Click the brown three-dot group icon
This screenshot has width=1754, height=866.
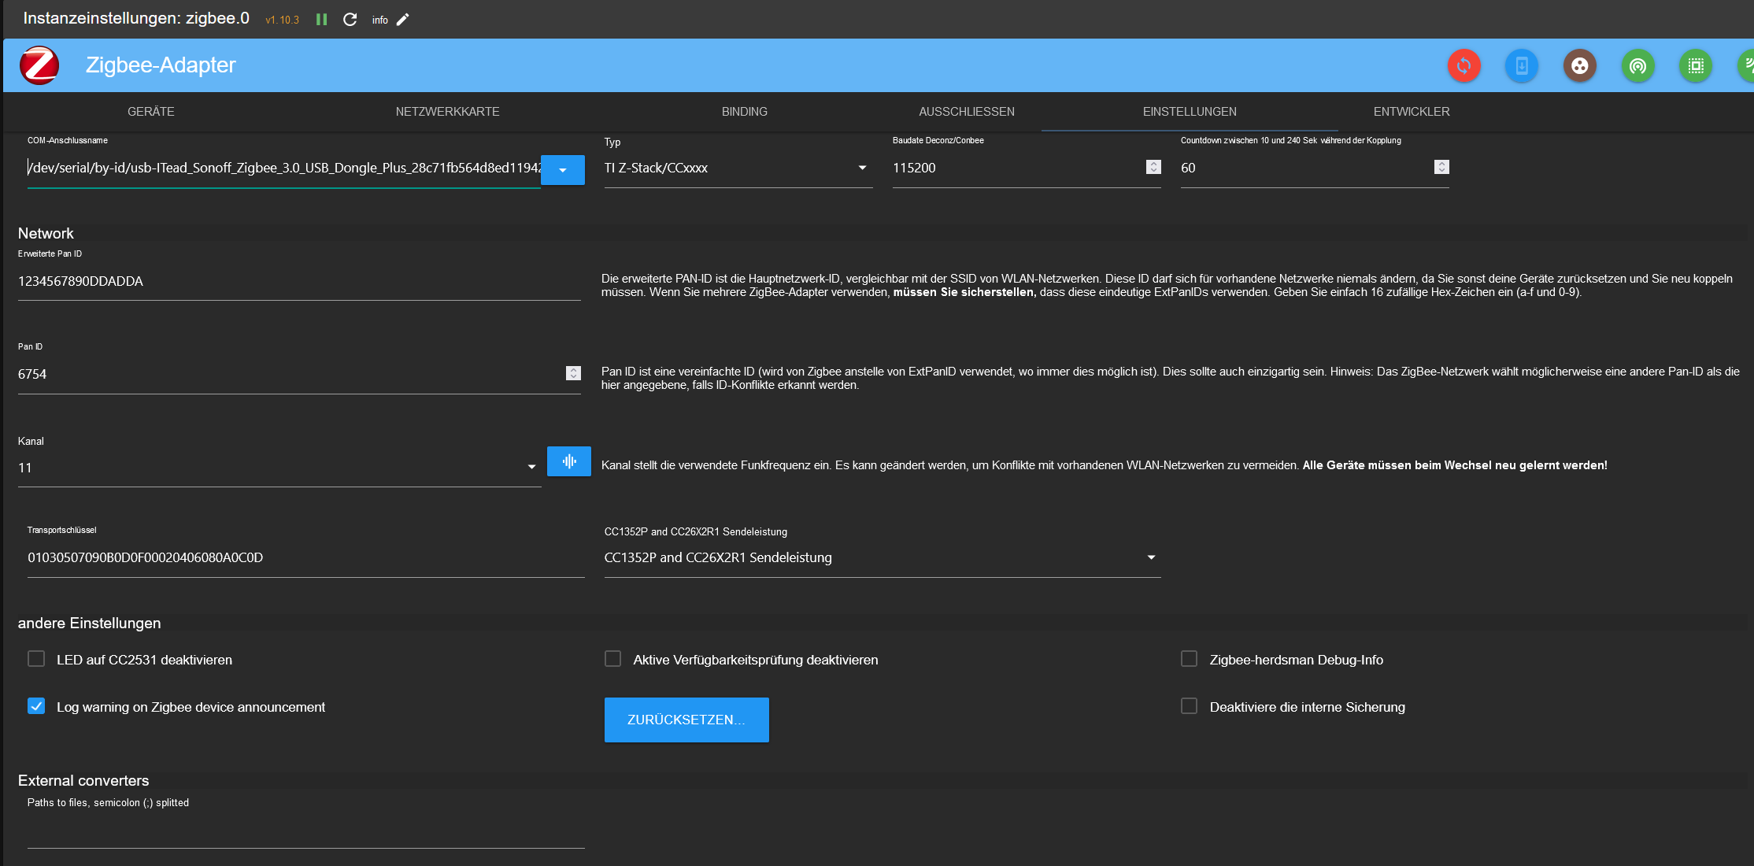click(x=1579, y=65)
